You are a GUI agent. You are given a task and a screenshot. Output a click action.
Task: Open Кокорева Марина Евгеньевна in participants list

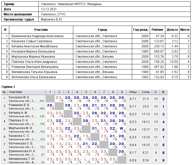(x=34, y=51)
